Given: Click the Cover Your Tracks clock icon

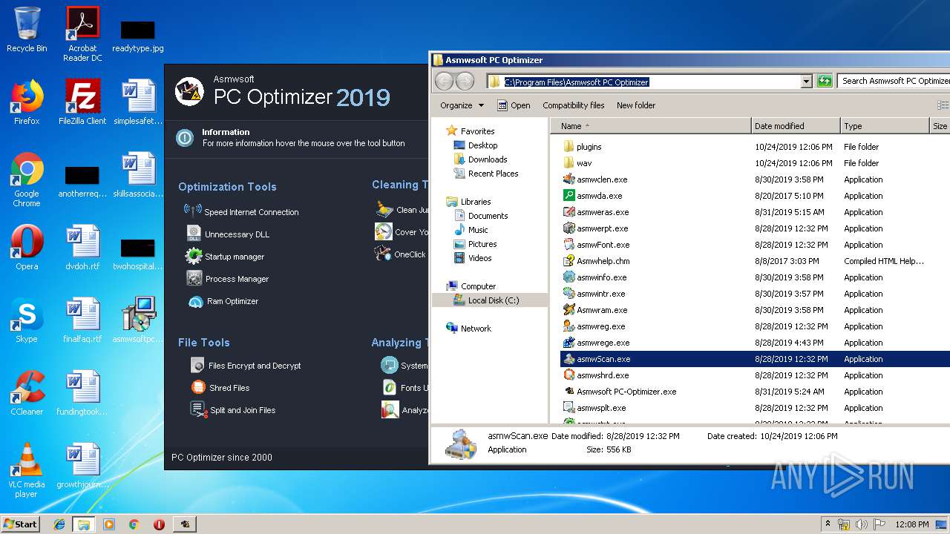Looking at the screenshot, I should 384,231.
